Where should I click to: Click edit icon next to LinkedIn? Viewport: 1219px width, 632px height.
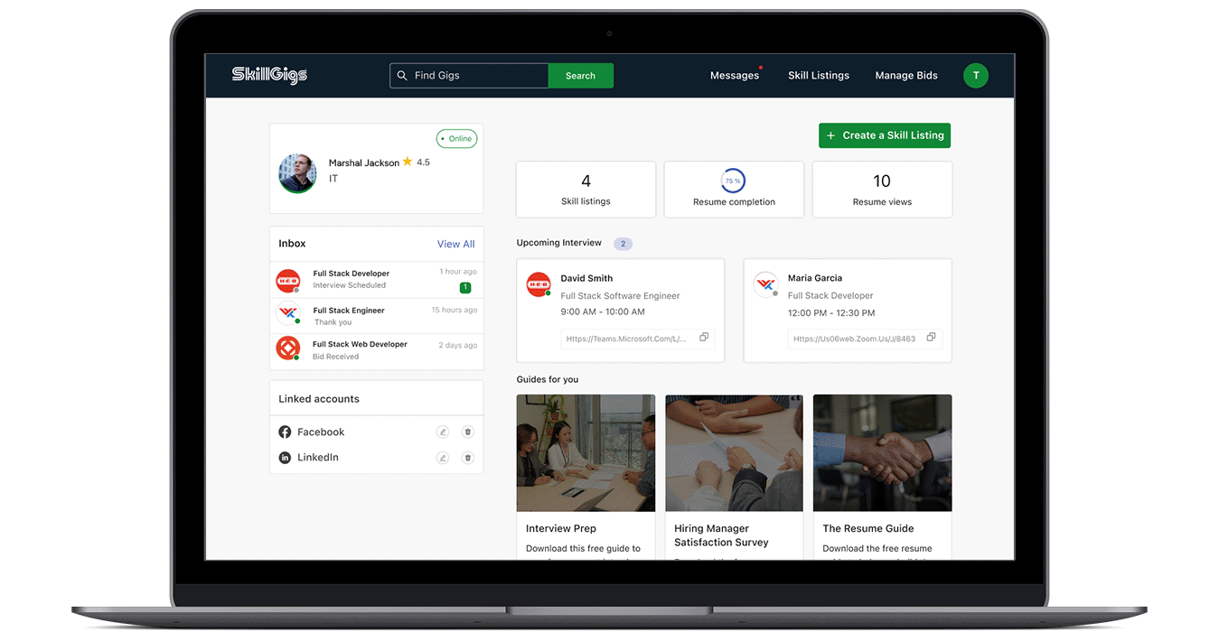pos(443,458)
